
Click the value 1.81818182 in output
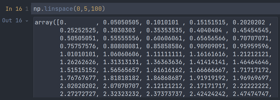tap(121, 78)
